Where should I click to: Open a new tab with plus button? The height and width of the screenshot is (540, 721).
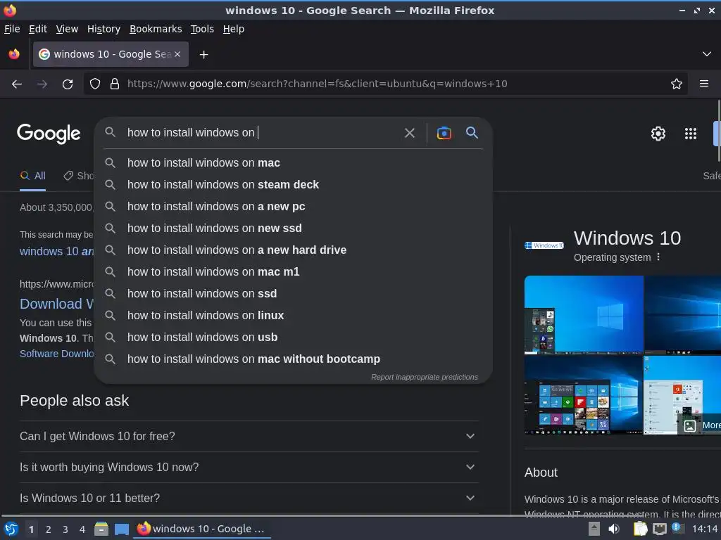(x=203, y=55)
